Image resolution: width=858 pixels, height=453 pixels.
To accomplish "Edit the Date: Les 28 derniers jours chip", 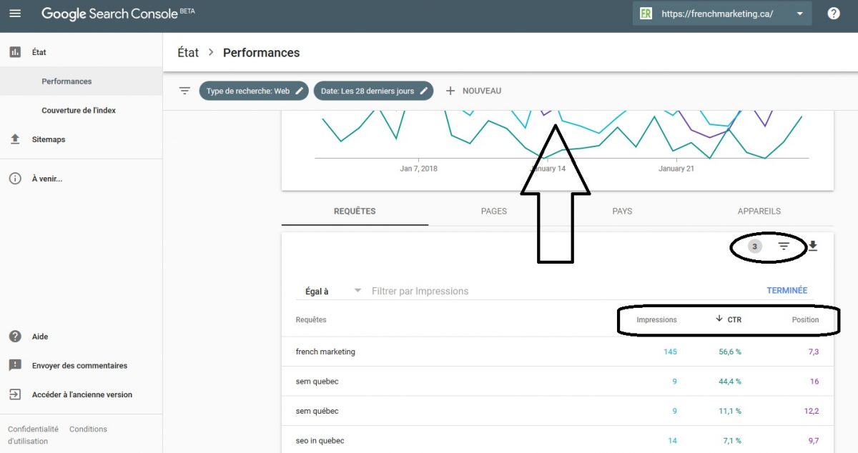I will [x=373, y=91].
